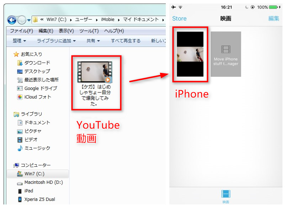Click すべて再生する button
This screenshot has height=208, width=286.
(x=126, y=41)
